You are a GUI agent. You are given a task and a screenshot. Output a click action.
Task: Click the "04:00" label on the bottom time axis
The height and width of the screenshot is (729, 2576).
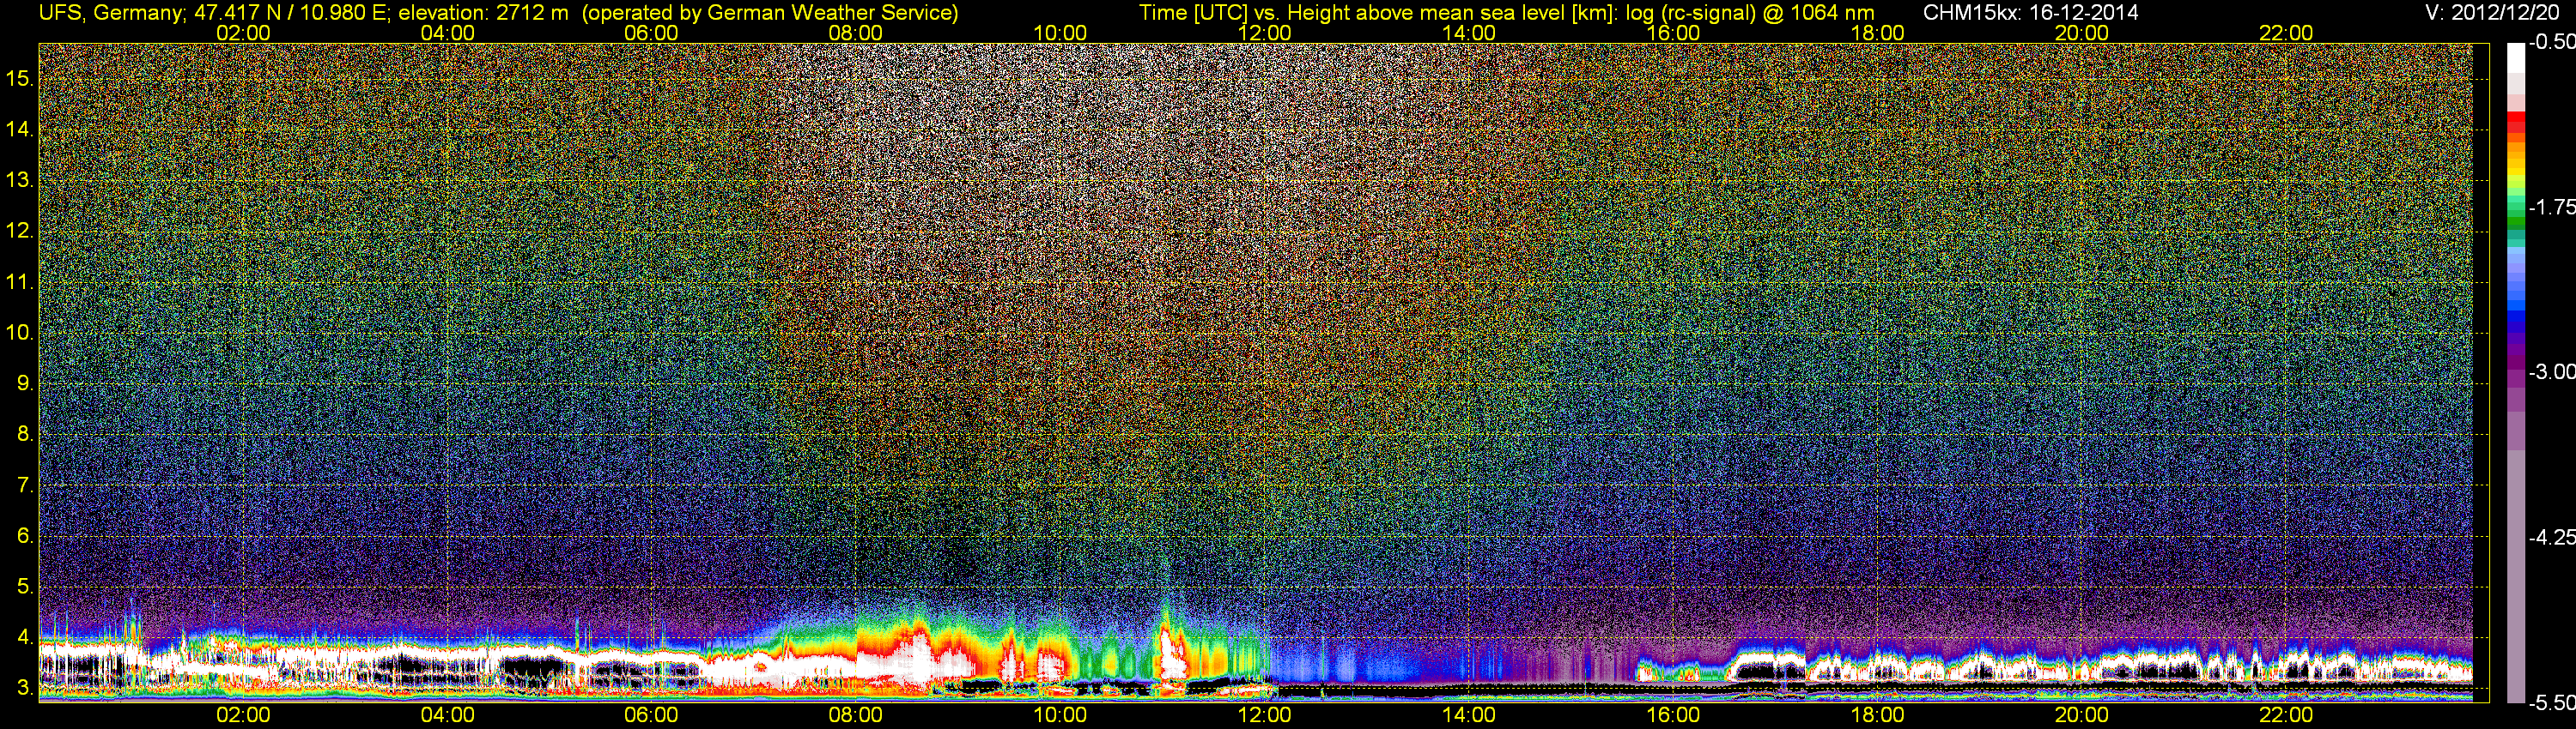[447, 715]
